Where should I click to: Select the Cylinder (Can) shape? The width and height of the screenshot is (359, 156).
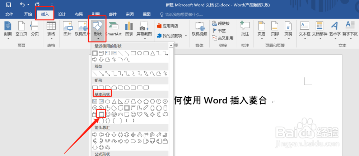165,108
